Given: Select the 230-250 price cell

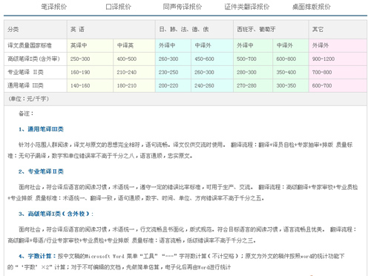Looking at the screenshot, I should (173, 72).
